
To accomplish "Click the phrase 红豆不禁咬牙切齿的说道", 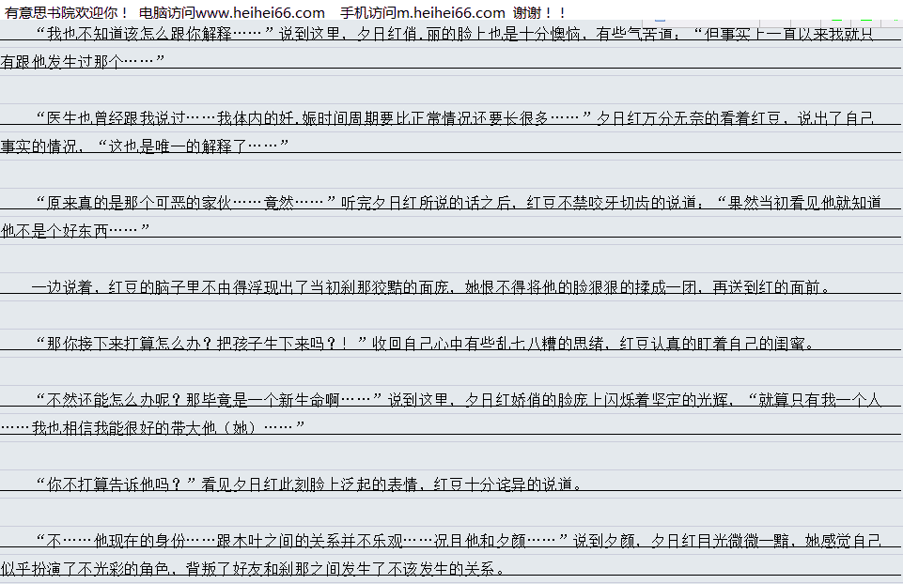I will pyautogui.click(x=611, y=203).
